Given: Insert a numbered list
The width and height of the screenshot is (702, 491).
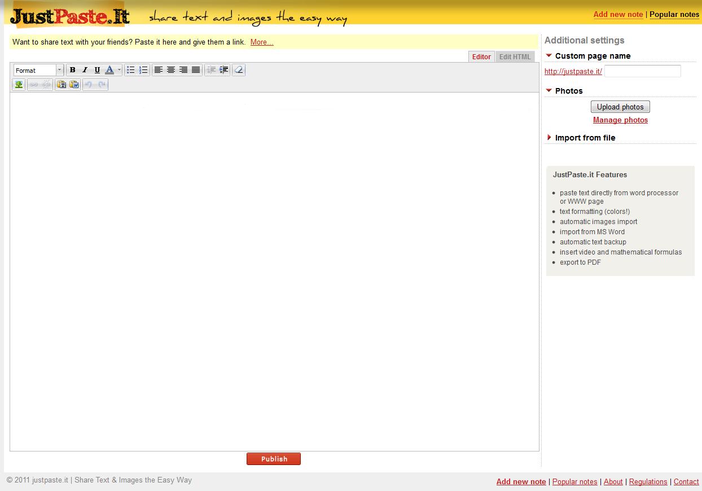Looking at the screenshot, I should pos(143,69).
